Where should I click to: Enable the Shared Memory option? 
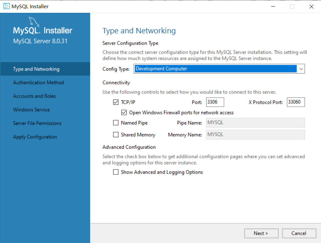pos(116,134)
